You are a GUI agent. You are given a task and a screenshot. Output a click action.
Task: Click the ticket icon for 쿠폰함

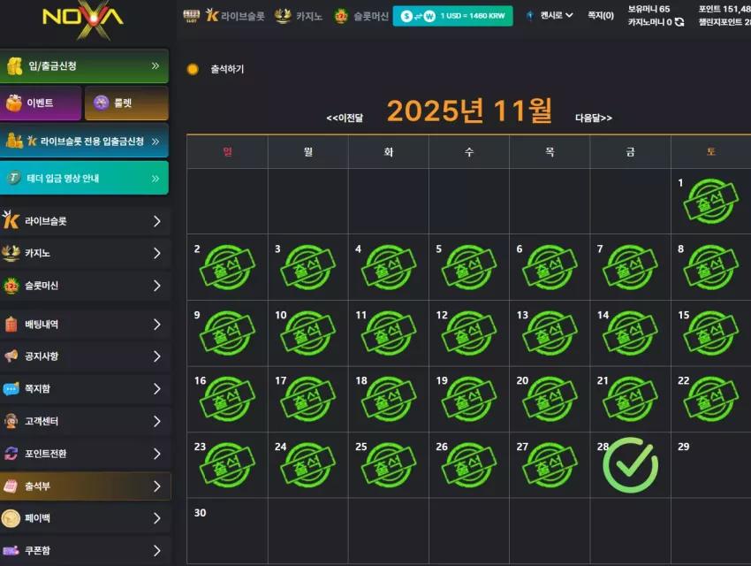tap(11, 550)
